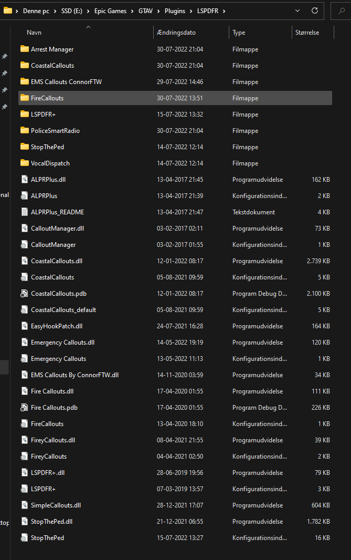
Task: Select the FireCallouts configuration file name
Action: (47, 424)
